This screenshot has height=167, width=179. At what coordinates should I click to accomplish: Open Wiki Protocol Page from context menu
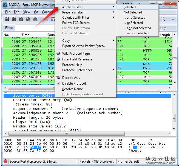coord(76,54)
